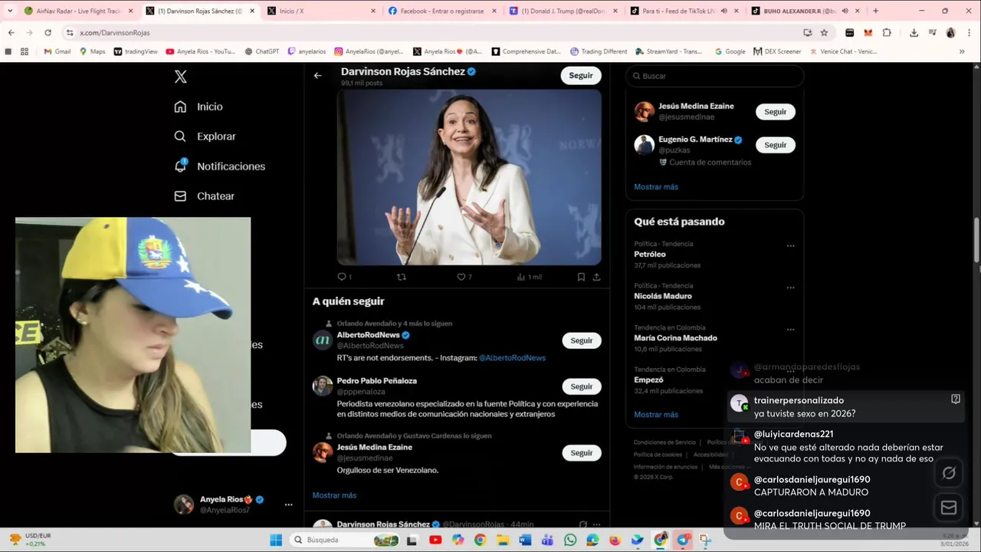Open more options for María Corina Machado trend
This screenshot has height=552, width=981.
790,330
